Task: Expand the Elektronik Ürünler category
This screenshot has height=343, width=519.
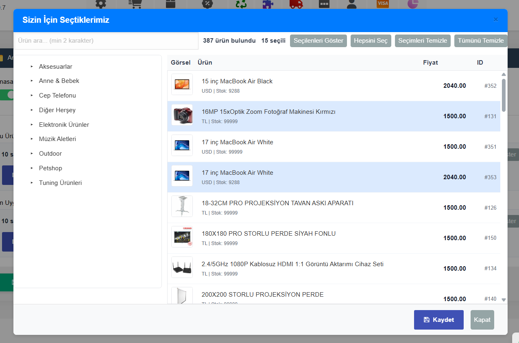Action: click(x=64, y=125)
